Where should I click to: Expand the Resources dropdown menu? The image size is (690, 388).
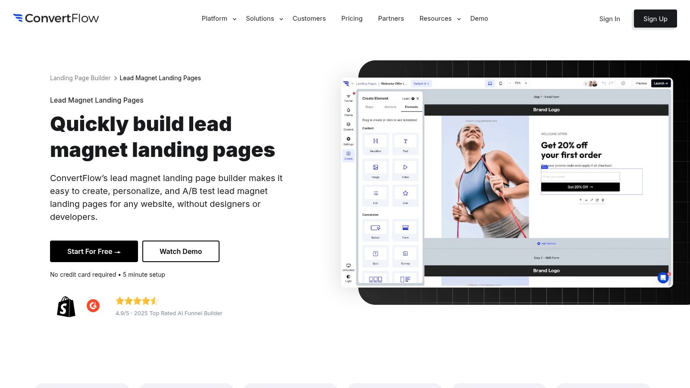pos(439,19)
